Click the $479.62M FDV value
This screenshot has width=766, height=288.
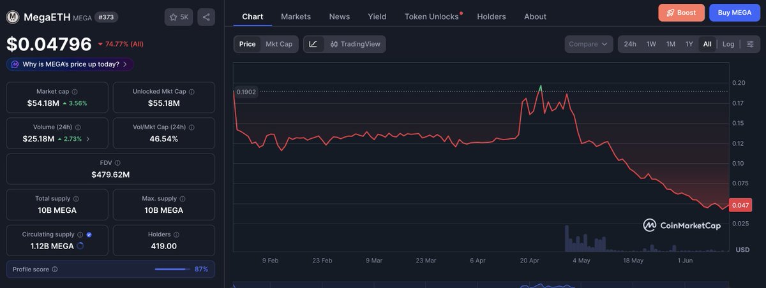[110, 174]
